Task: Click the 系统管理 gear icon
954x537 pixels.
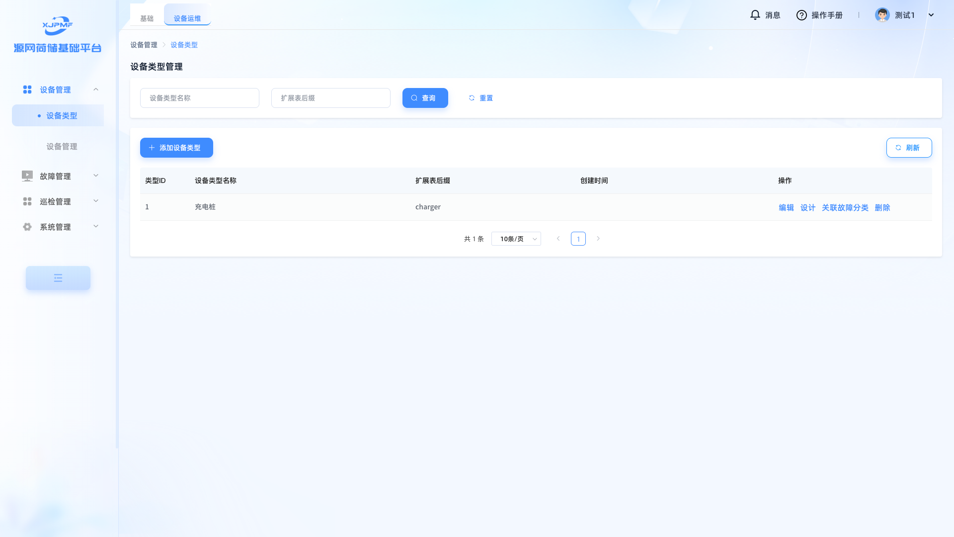Action: [27, 227]
